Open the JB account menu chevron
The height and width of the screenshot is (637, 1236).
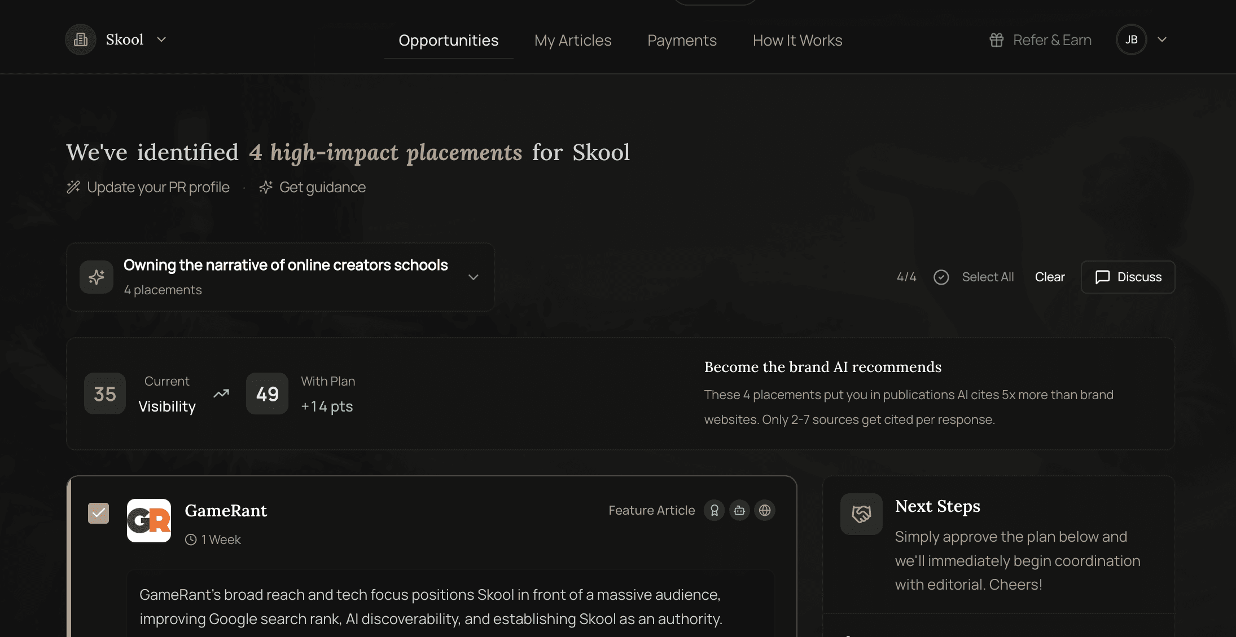point(1162,39)
